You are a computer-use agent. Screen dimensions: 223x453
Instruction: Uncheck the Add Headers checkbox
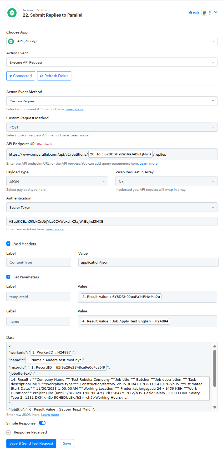point(8,244)
